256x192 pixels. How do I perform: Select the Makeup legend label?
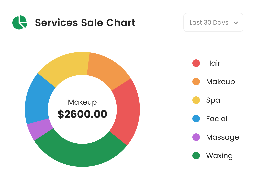click(x=220, y=82)
